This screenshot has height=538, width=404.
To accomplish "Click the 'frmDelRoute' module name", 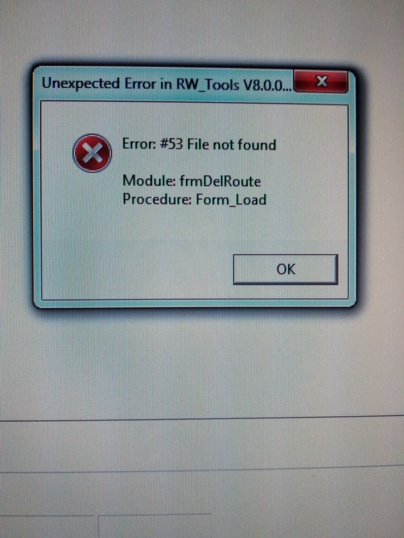I will coord(220,181).
